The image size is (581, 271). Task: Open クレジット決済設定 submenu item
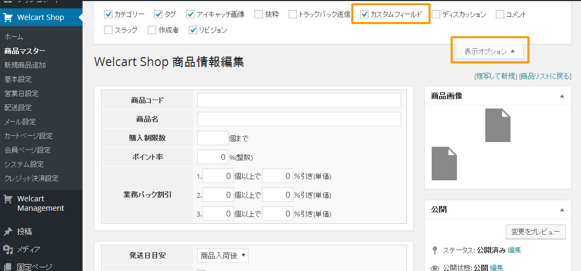[31, 178]
